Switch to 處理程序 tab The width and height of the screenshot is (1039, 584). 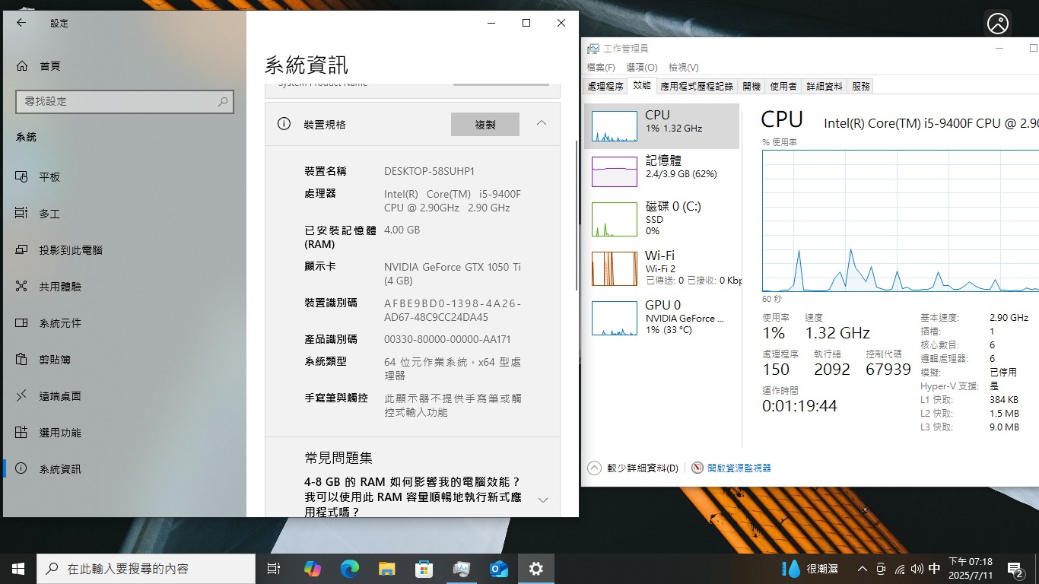click(x=605, y=87)
